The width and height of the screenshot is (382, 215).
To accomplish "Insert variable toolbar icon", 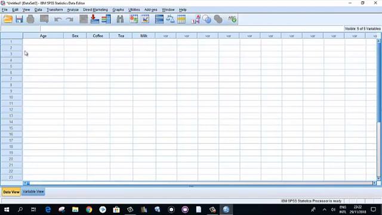I will click(x=145, y=19).
